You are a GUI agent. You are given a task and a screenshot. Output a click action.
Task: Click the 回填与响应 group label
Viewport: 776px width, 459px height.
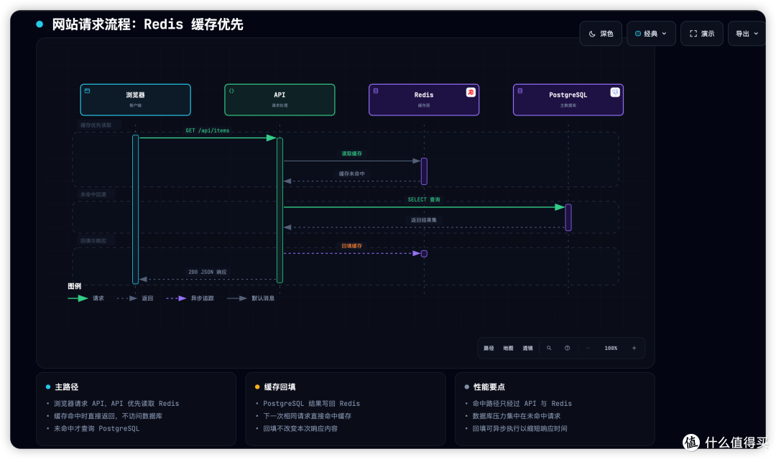[93, 241]
